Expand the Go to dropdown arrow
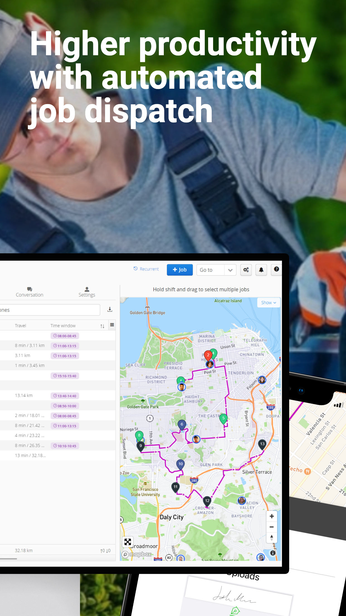The height and width of the screenshot is (616, 346). coord(230,270)
